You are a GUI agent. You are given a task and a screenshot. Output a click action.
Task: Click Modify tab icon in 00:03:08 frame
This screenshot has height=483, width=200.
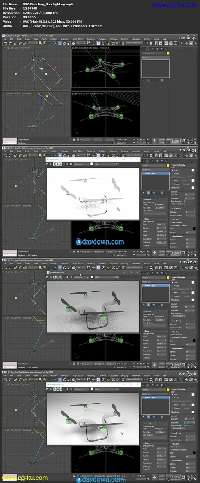[x=148, y=385]
